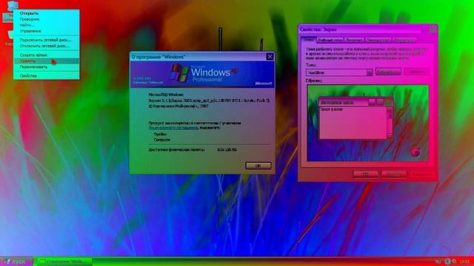Click the taskbar clock showing 13:32
474x266 pixels.
coord(464,262)
